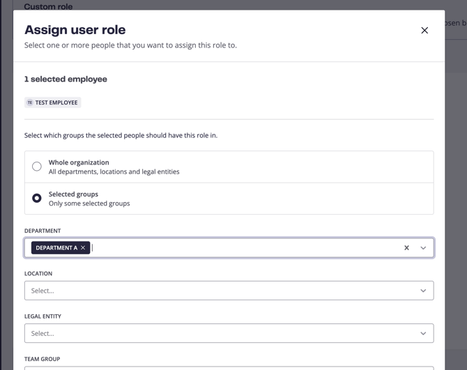Click the TE avatar badge
Screen dimensions: 467x370
[x=29, y=102]
